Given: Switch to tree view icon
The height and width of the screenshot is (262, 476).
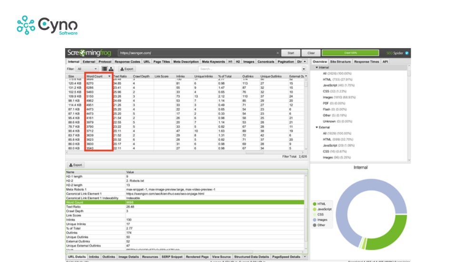Looking at the screenshot, I should pos(111,69).
